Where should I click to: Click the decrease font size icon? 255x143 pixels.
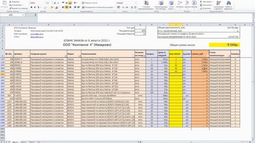point(58,3)
